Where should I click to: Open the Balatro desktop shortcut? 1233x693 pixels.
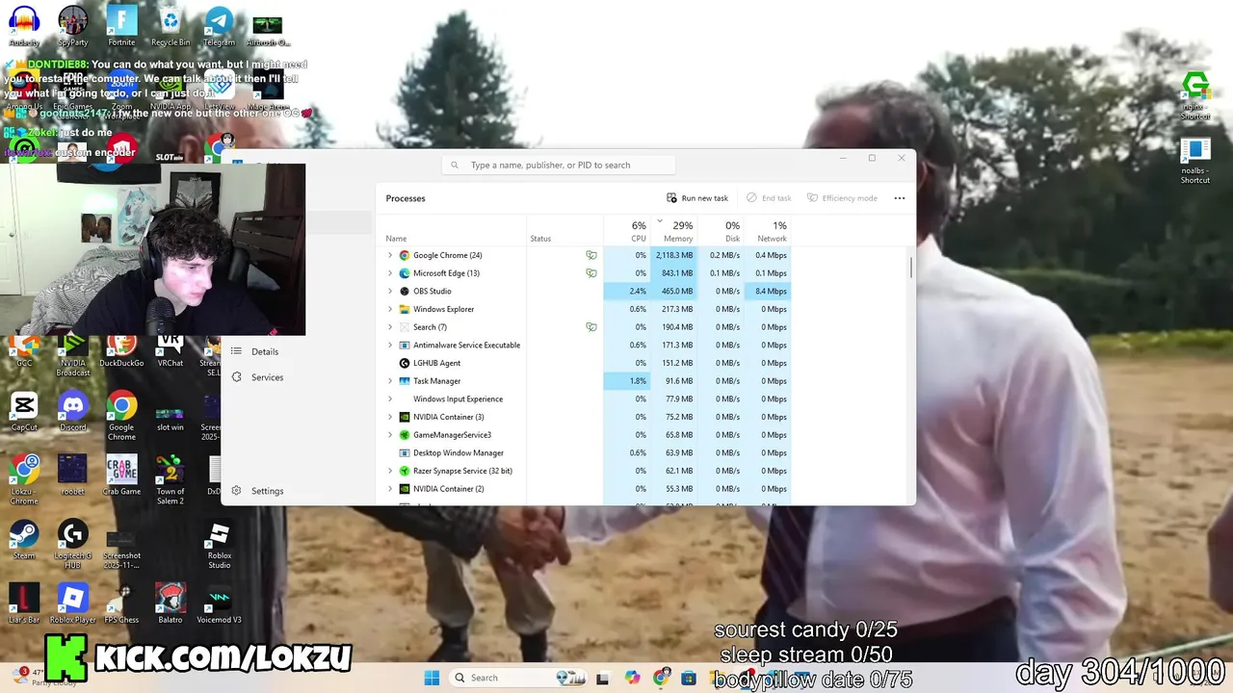point(171,604)
